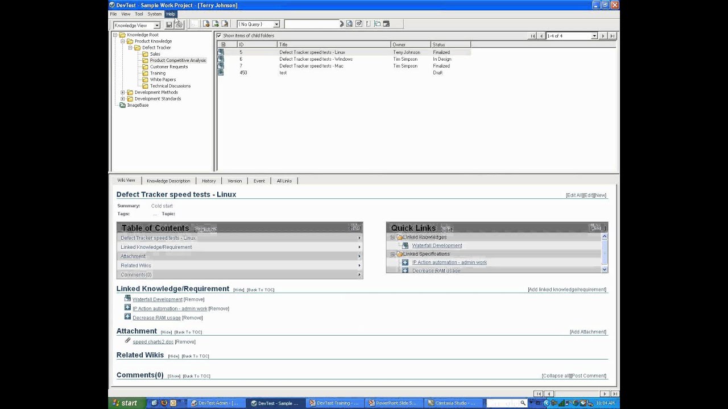Click in the toolbar search input field
The image size is (728, 409).
pyautogui.click(x=311, y=24)
